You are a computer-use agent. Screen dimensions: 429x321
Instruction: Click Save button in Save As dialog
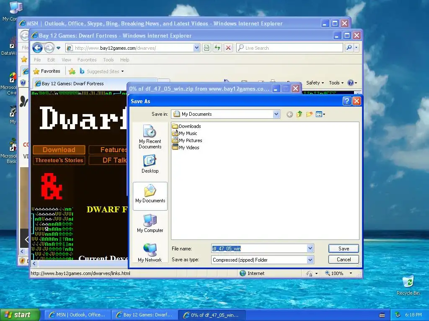pyautogui.click(x=344, y=248)
